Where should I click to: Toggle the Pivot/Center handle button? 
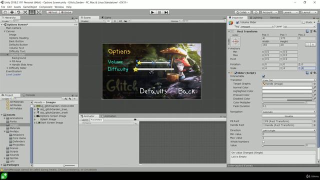[52, 12]
